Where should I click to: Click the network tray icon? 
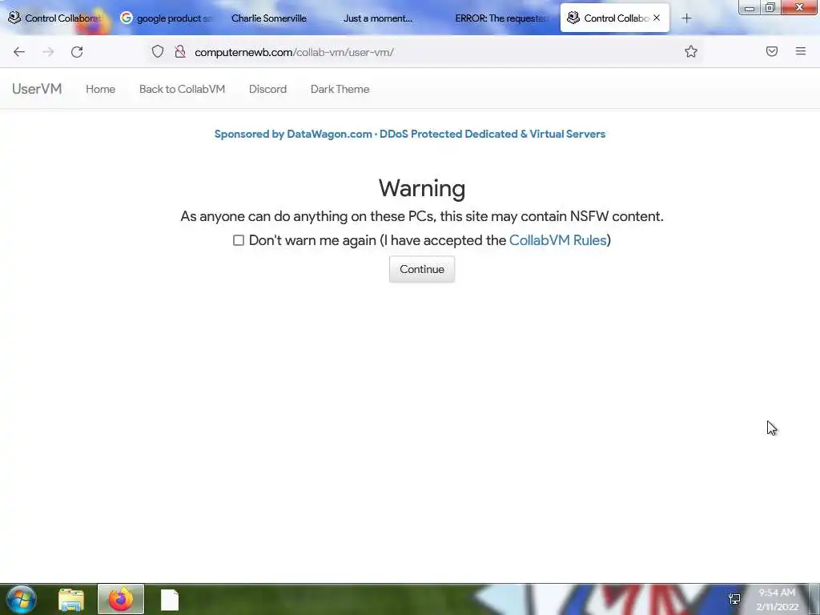(x=734, y=599)
